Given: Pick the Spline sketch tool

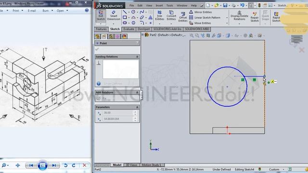Looking at the screenshot, I should [142, 12].
